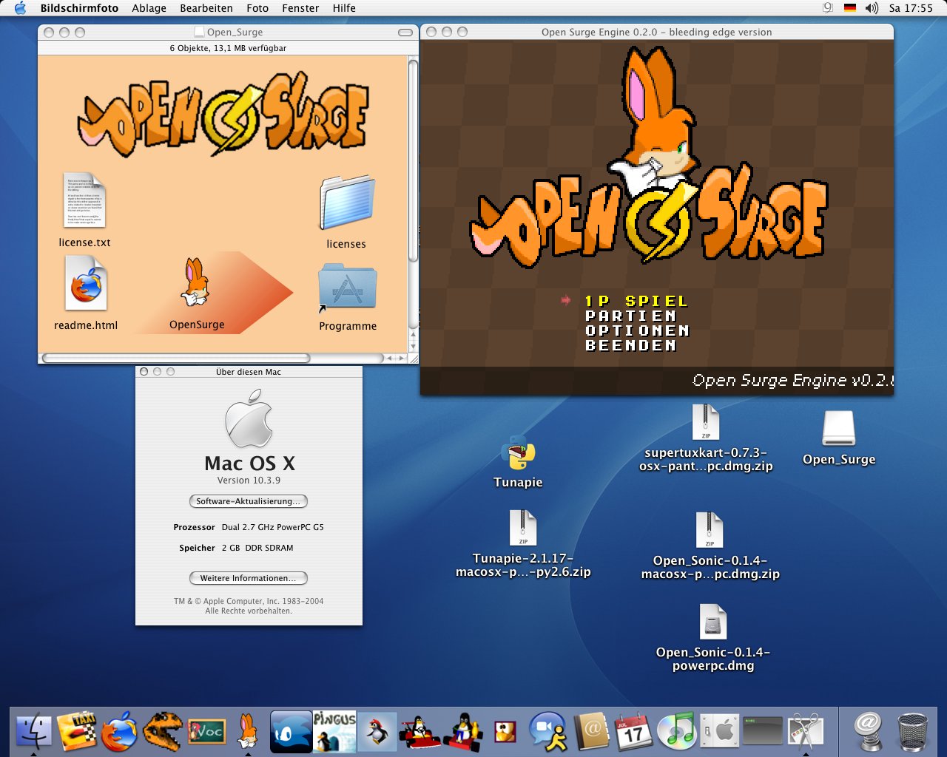Launch the Taxi app from the Dock
Viewport: 947px width, 757px height.
click(x=77, y=731)
